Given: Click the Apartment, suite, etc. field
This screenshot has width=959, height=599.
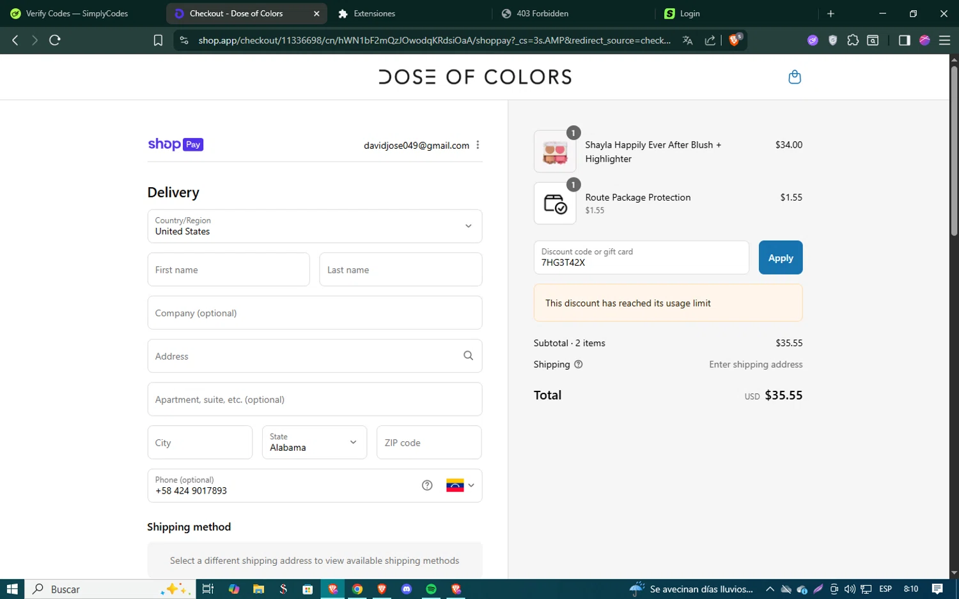Looking at the screenshot, I should 315,399.
